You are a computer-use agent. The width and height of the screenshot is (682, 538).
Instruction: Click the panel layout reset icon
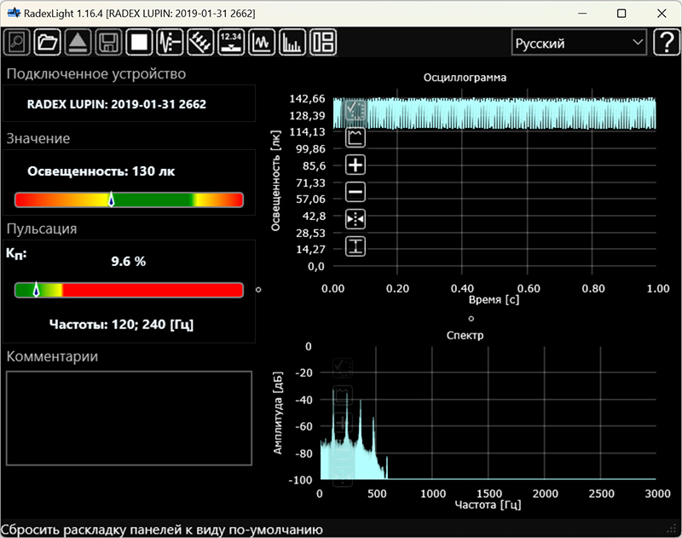(x=323, y=42)
